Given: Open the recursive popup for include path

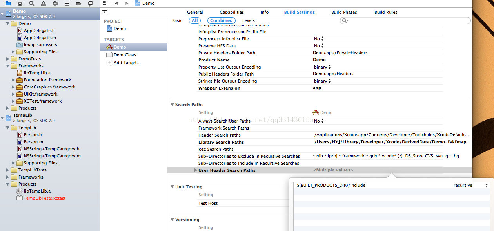Looking at the screenshot, I should click(471, 185).
